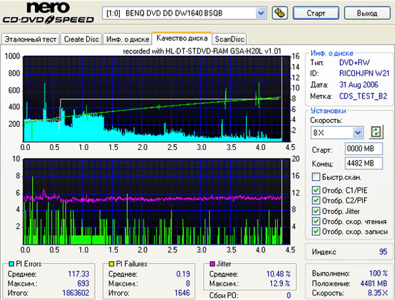Click the cyan PI Errors color swatch
The image size is (395, 300).
point(7,264)
